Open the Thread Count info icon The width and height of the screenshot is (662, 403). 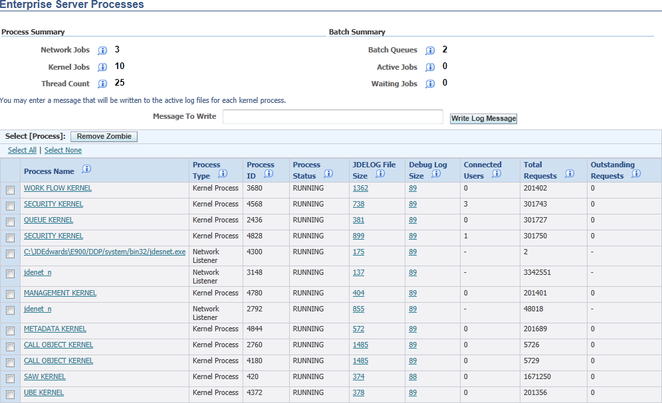pos(102,84)
